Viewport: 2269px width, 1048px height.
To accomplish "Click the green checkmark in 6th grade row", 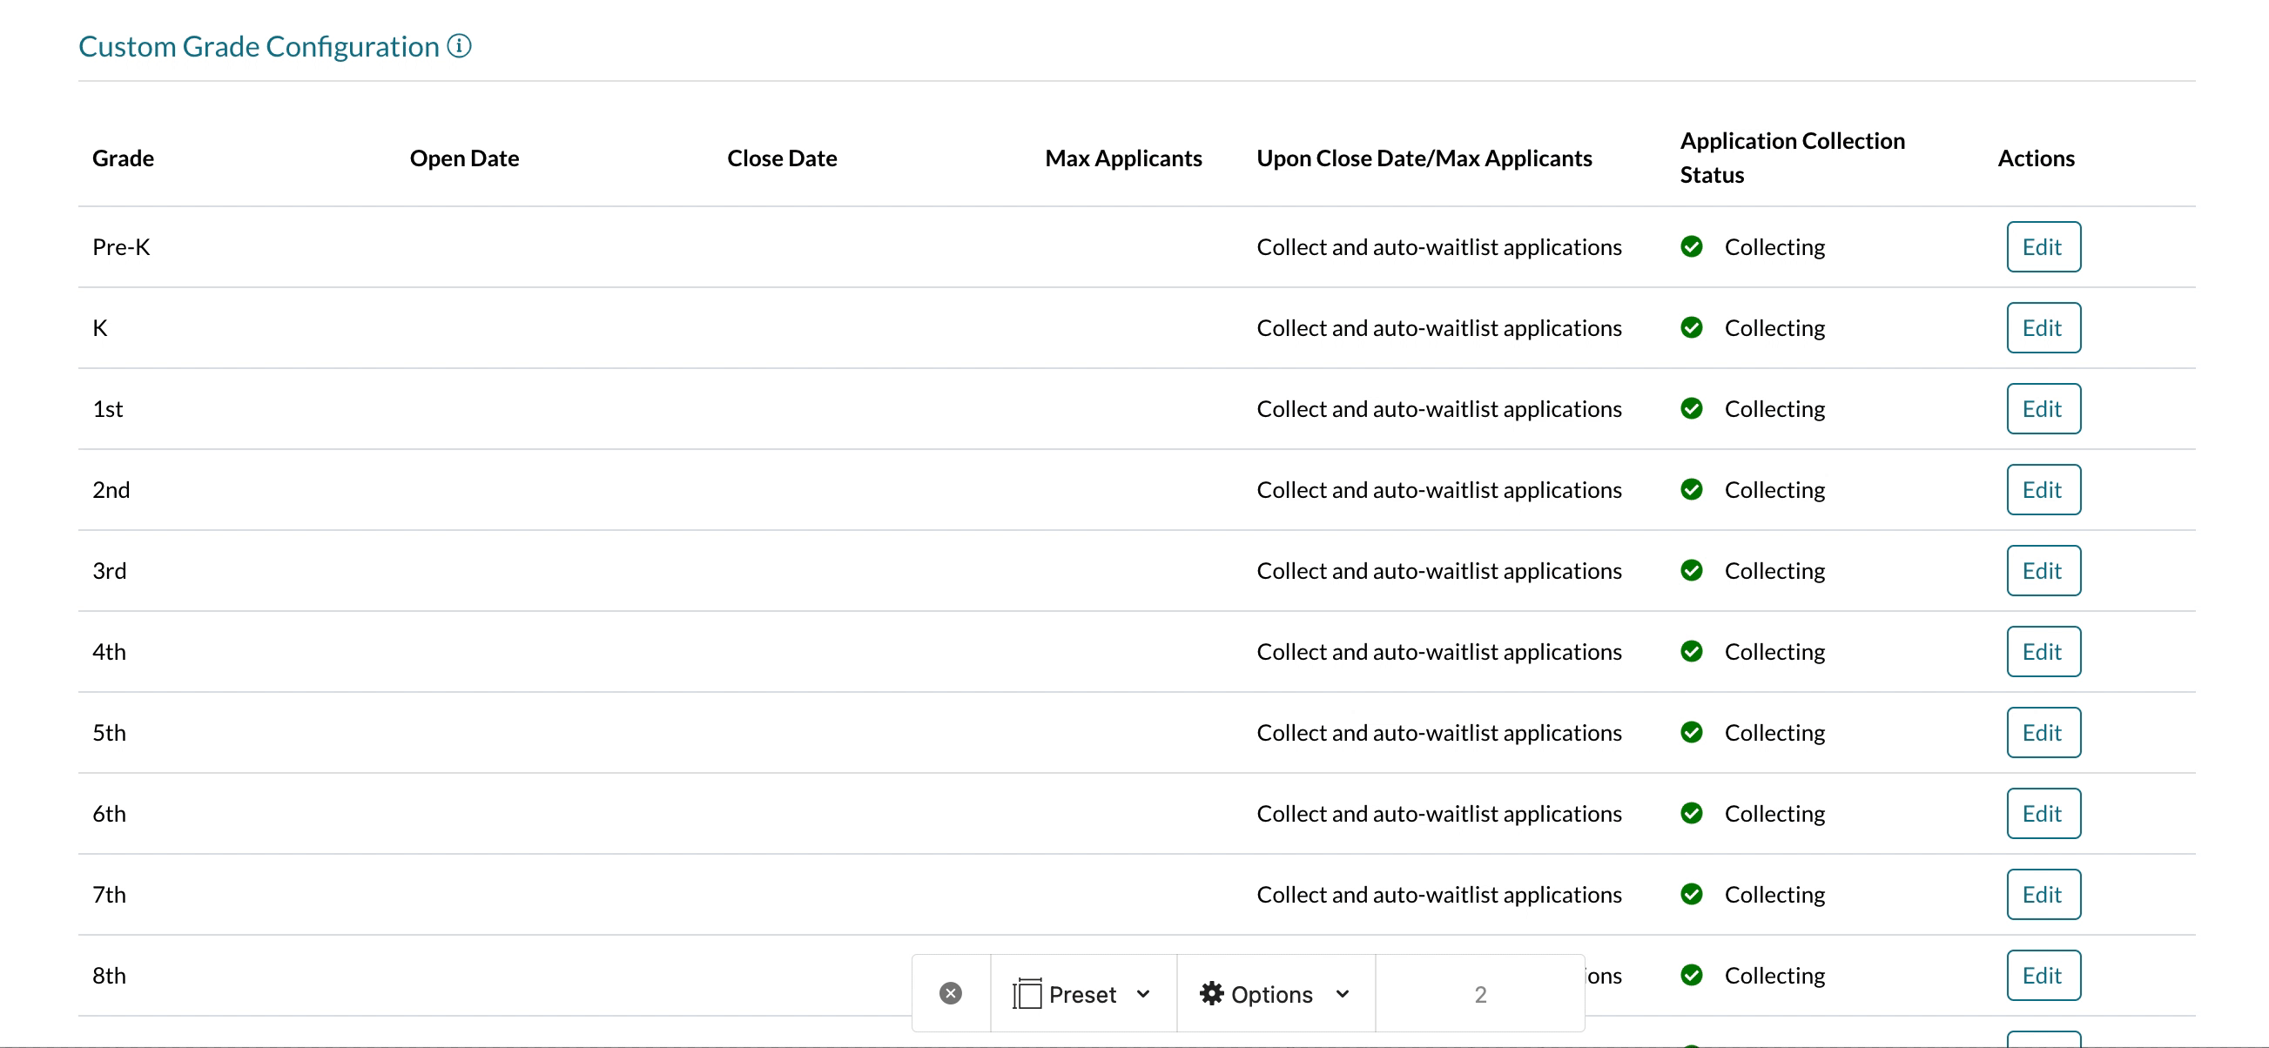I will pyautogui.click(x=1691, y=813).
